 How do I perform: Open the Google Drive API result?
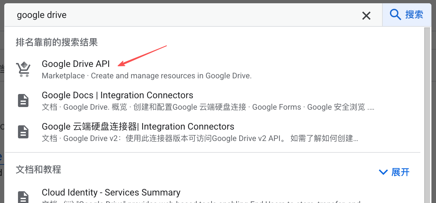tap(76, 64)
